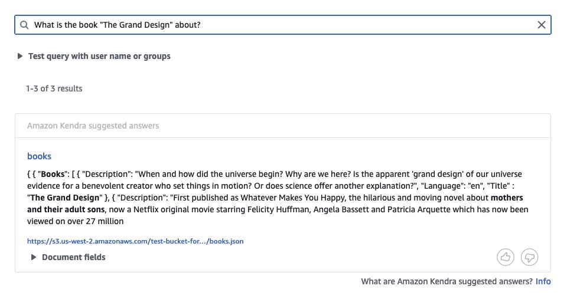This screenshot has width=567, height=299.
Task: Click bold The Grand Design title in excerpt
Action: tap(65, 198)
